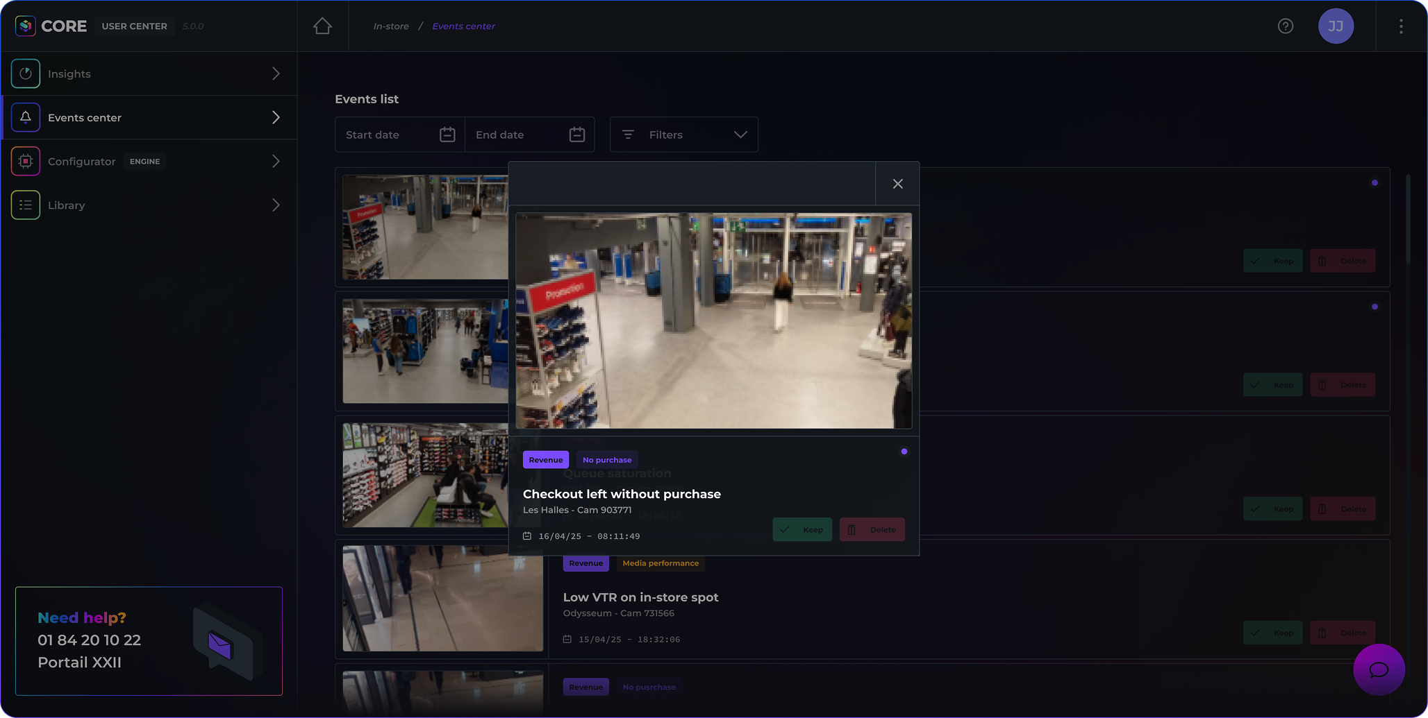Image resolution: width=1428 pixels, height=718 pixels.
Task: Click the End date calendar icon
Action: coord(576,135)
